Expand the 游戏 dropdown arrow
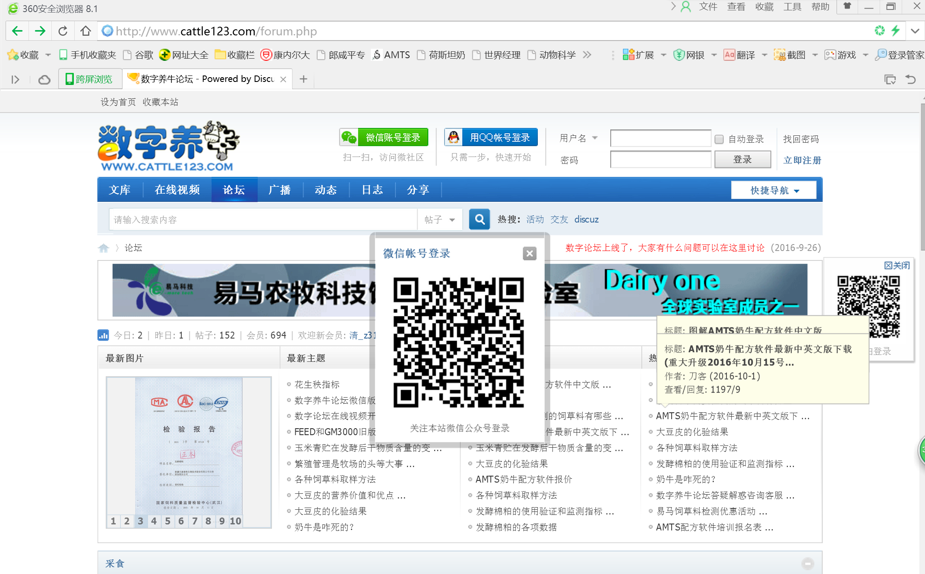The height and width of the screenshot is (574, 925). (866, 55)
